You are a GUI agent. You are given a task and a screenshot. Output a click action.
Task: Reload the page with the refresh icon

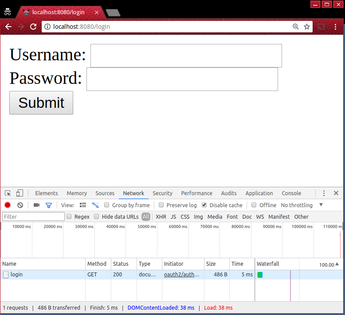tap(33, 27)
